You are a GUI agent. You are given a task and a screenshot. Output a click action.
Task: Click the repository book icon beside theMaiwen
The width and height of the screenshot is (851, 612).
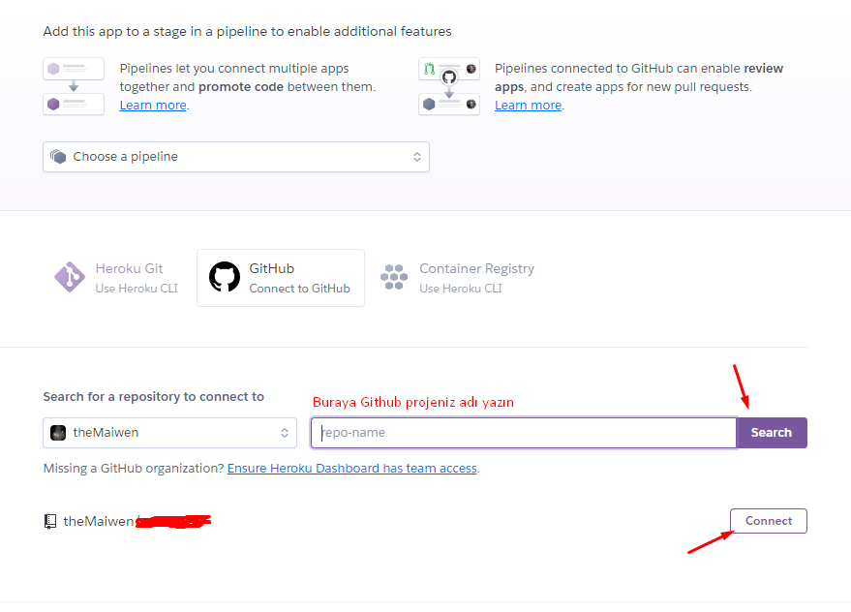point(50,521)
